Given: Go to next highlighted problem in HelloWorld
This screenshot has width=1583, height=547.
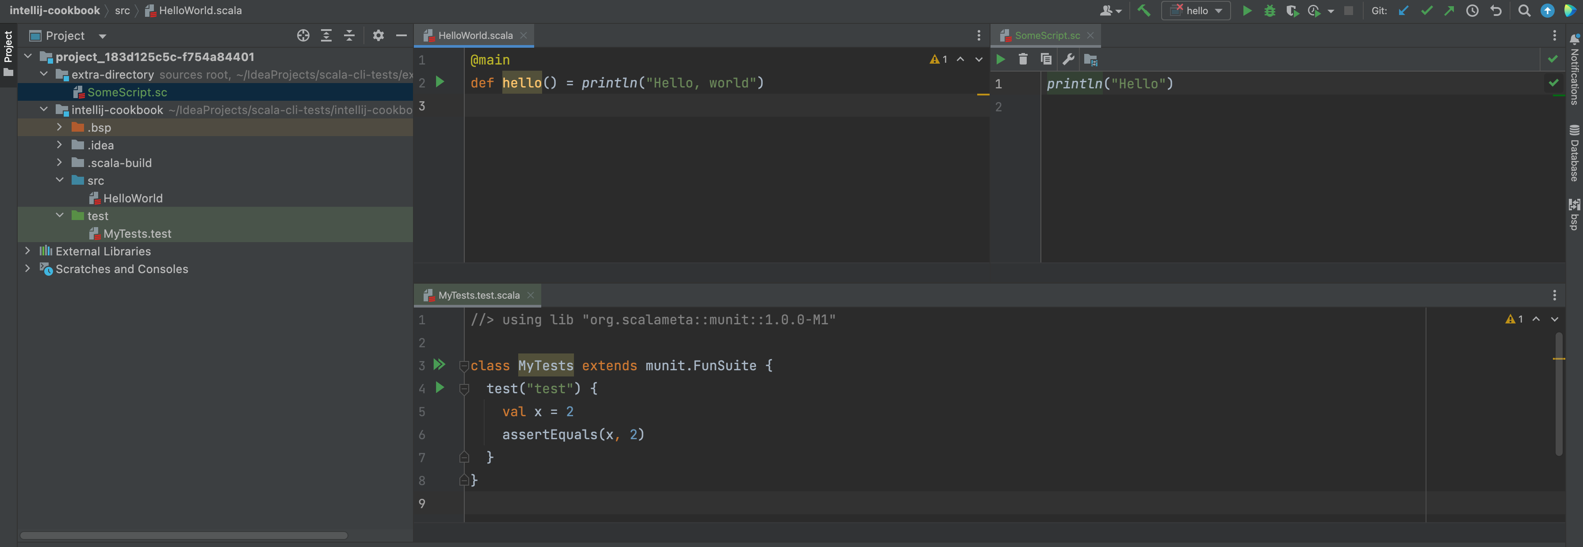Looking at the screenshot, I should (979, 60).
